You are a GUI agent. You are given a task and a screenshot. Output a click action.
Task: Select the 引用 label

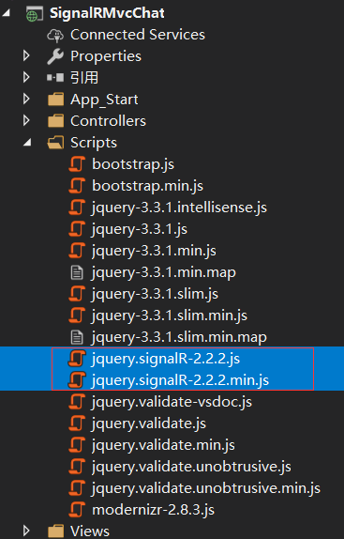pos(84,78)
